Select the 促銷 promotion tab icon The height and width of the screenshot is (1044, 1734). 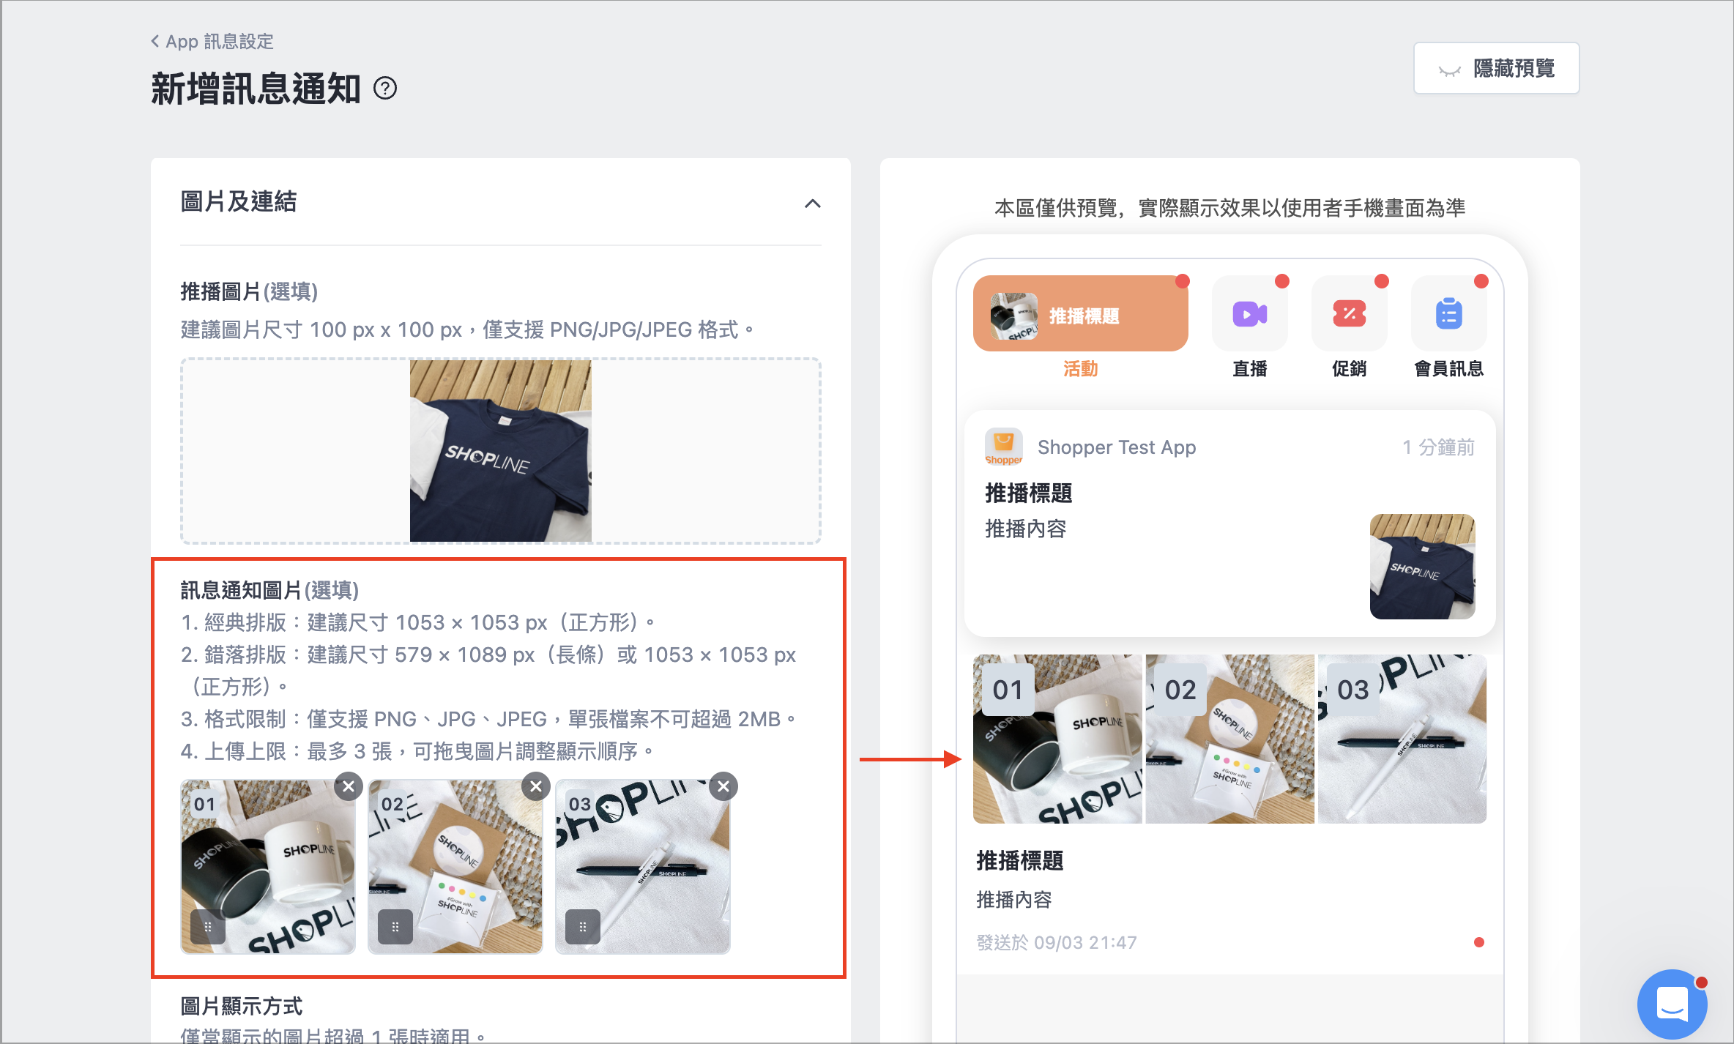(1350, 314)
